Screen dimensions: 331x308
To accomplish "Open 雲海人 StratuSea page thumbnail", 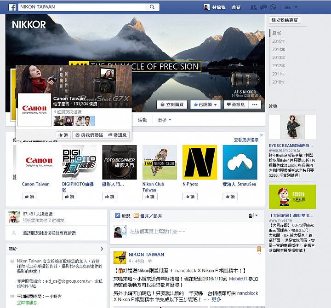I will click(240, 162).
